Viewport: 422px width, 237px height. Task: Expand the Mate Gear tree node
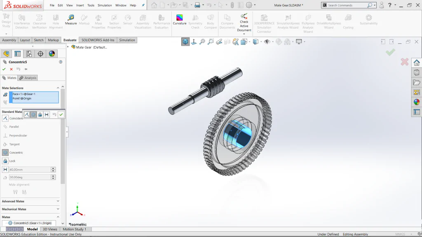point(68,47)
